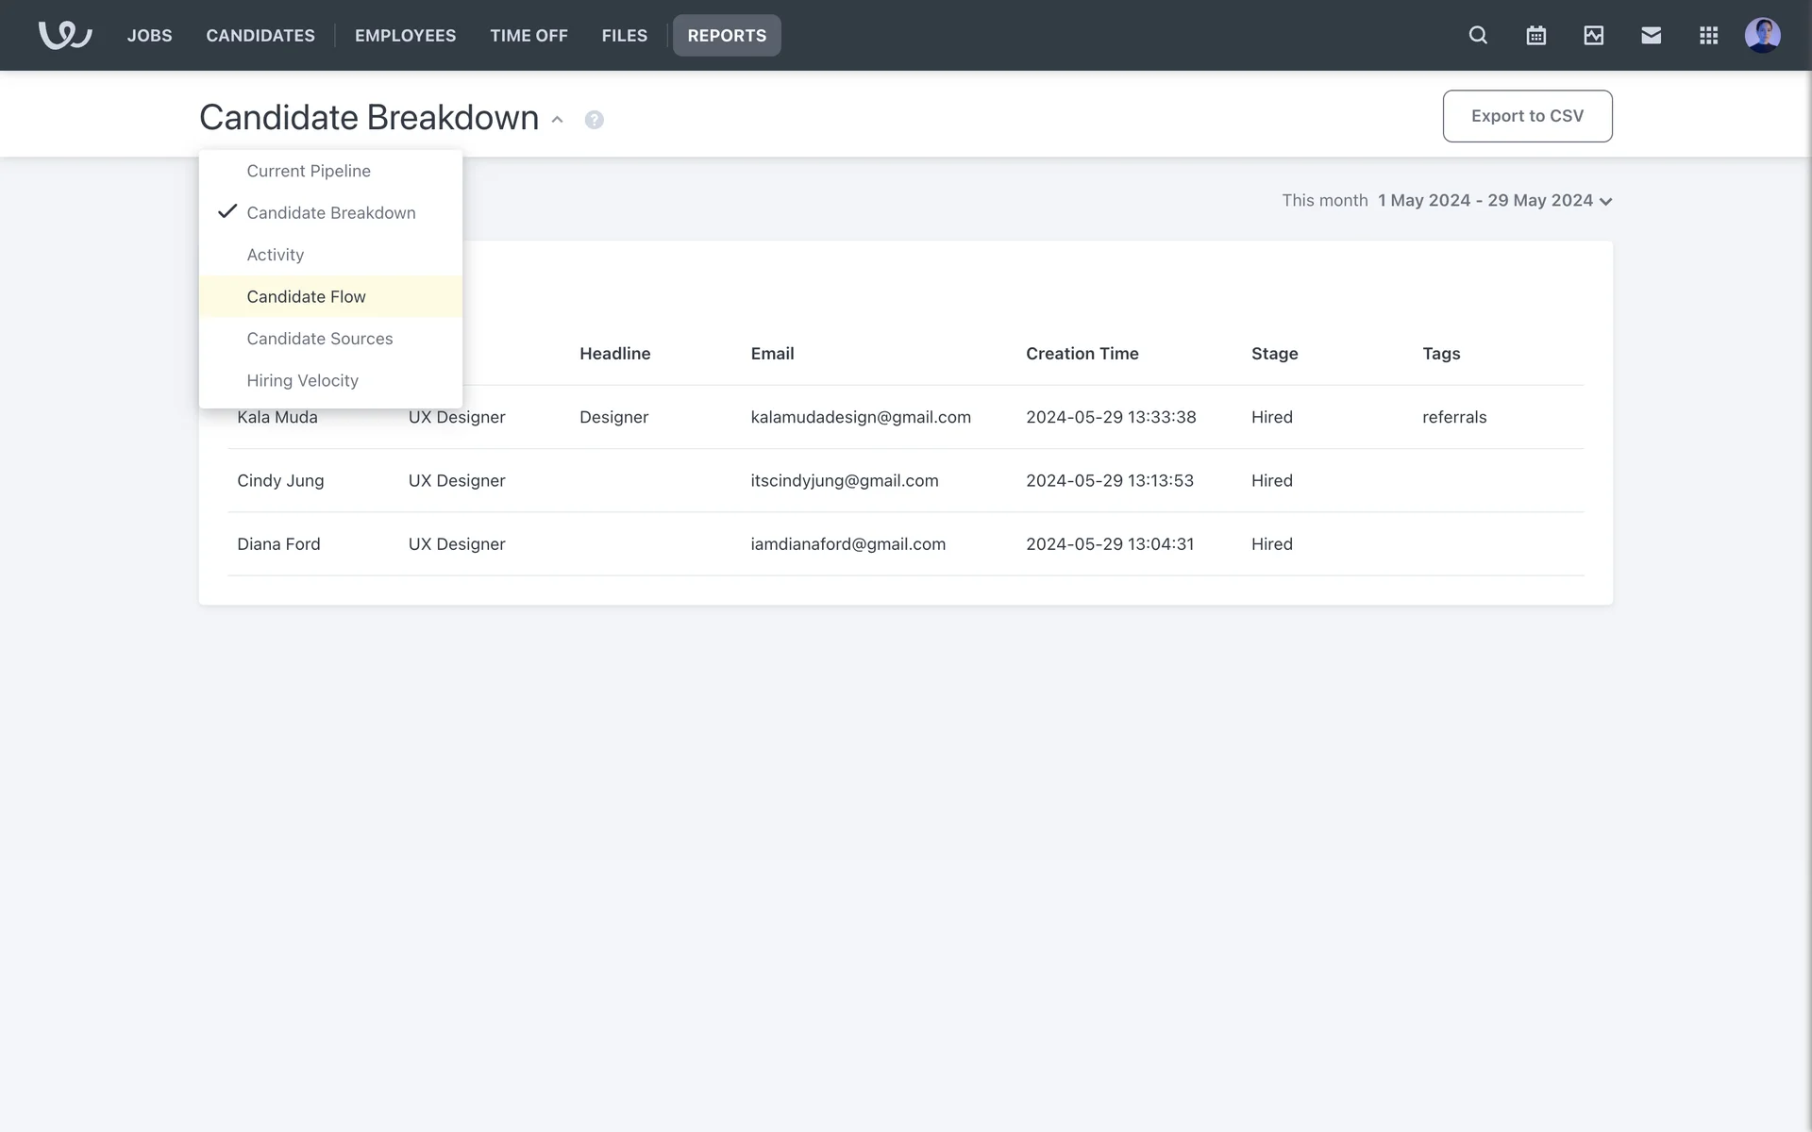Screen dimensions: 1812x1132
Task: Open the Hiring Velocity report
Action: click(x=302, y=380)
